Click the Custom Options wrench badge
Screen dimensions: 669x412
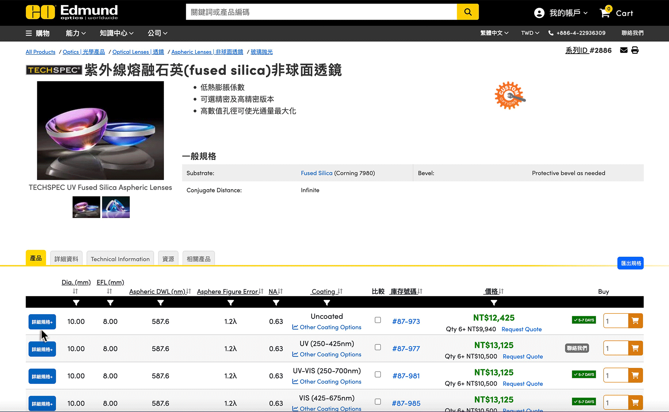click(509, 95)
